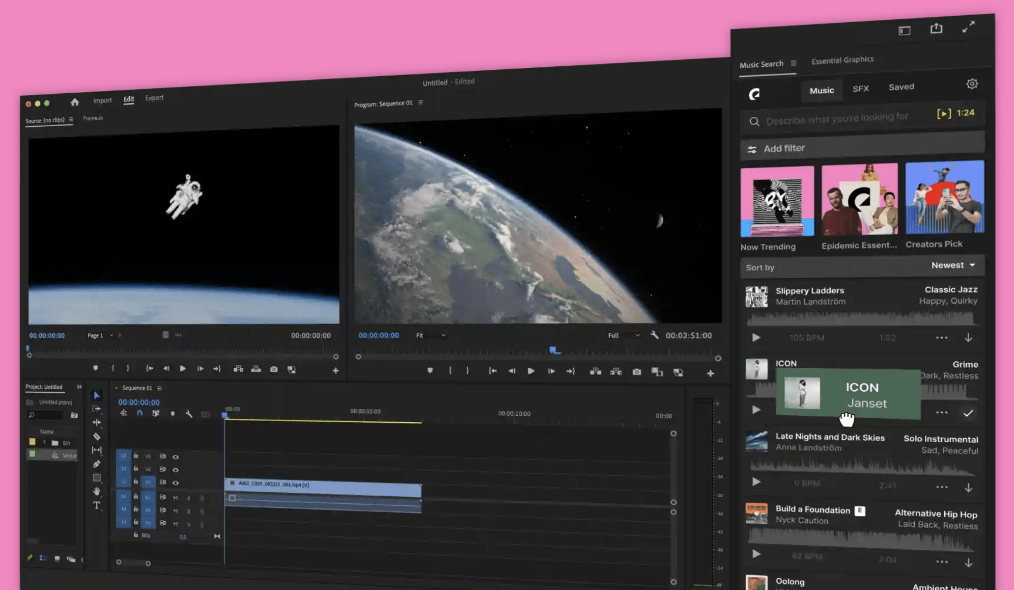Select the Pen tool in the tools panel
Image resolution: width=1014 pixels, height=590 pixels.
pos(97,464)
